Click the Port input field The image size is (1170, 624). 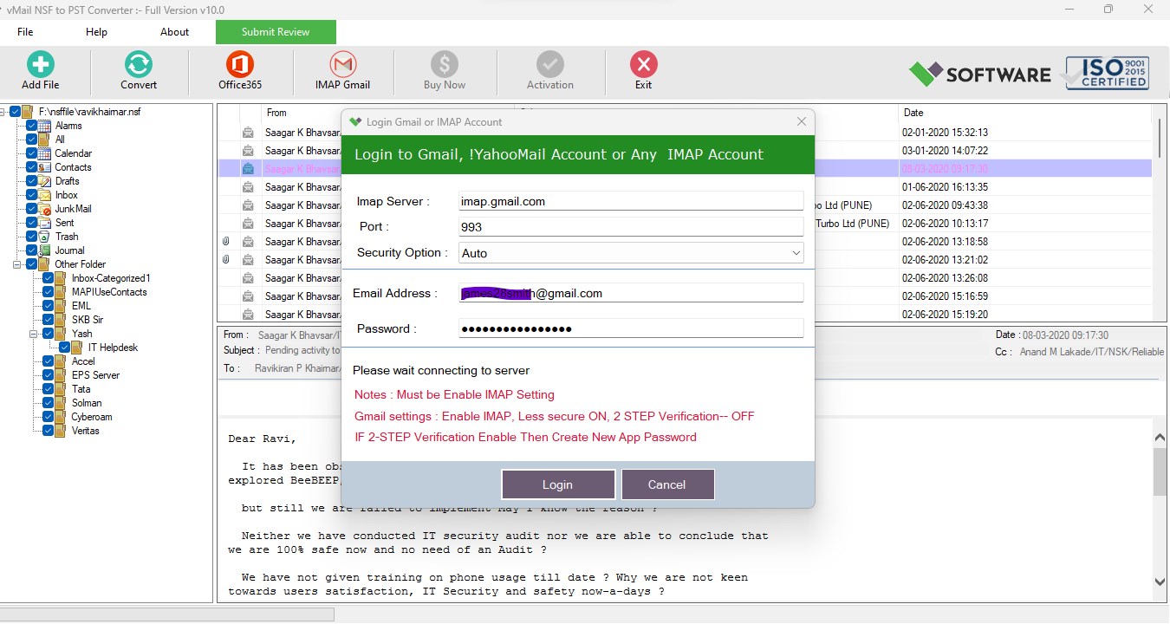point(631,227)
